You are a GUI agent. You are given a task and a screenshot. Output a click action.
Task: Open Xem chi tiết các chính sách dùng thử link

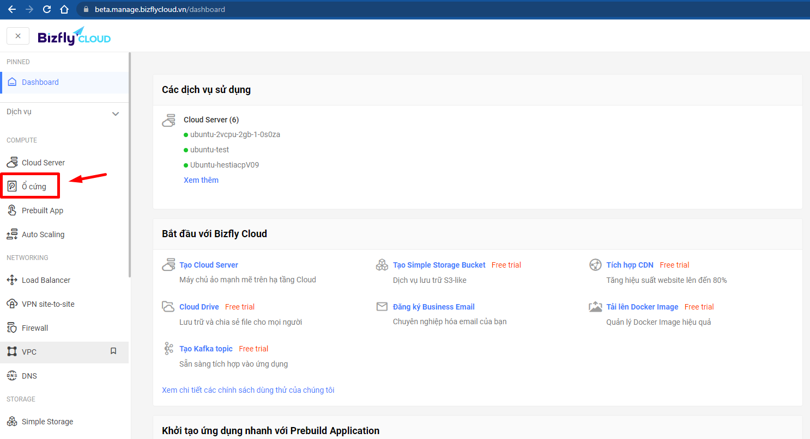(x=248, y=390)
